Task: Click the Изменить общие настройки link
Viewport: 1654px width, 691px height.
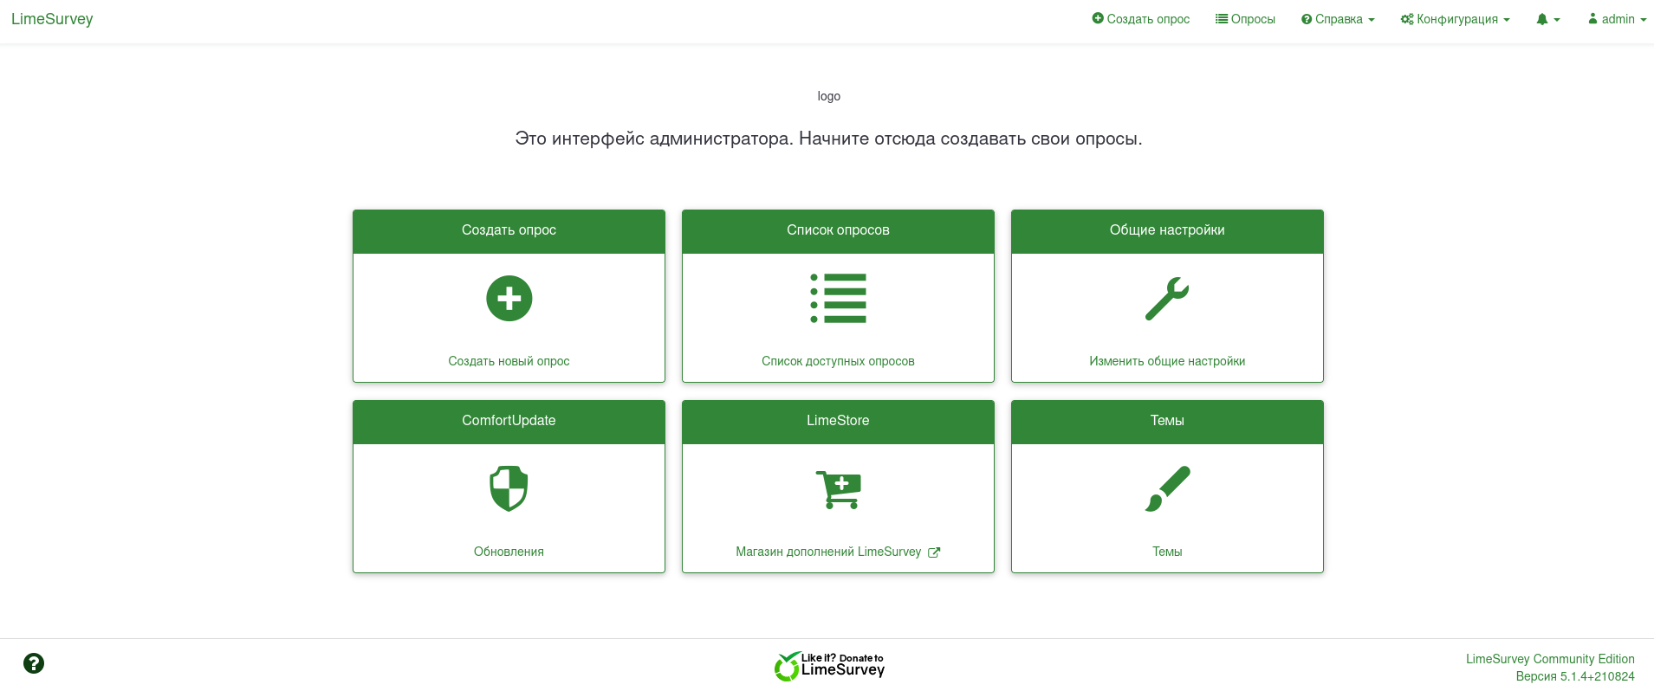Action: [x=1167, y=361]
